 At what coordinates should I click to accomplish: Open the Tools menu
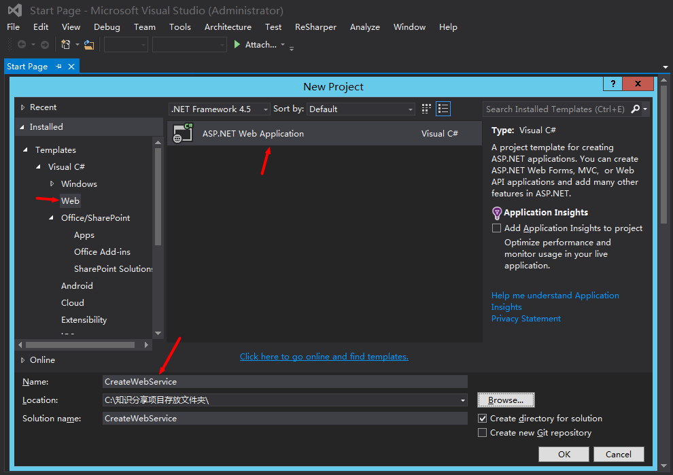coord(180,27)
